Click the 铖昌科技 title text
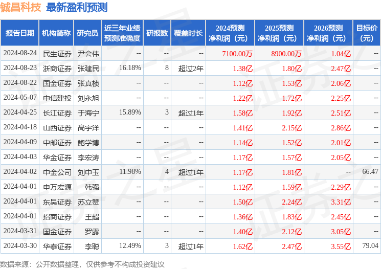 tap(20, 7)
